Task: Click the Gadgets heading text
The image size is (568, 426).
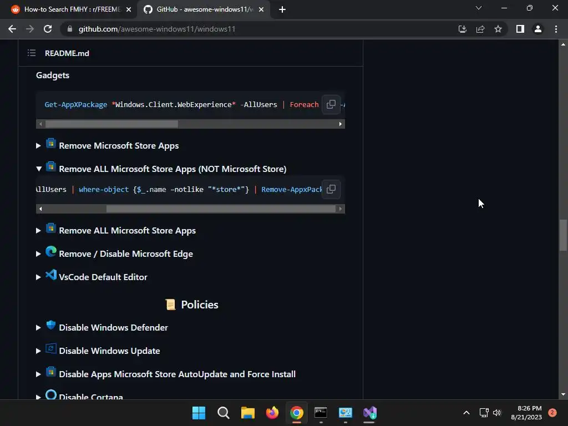Action: 53,75
